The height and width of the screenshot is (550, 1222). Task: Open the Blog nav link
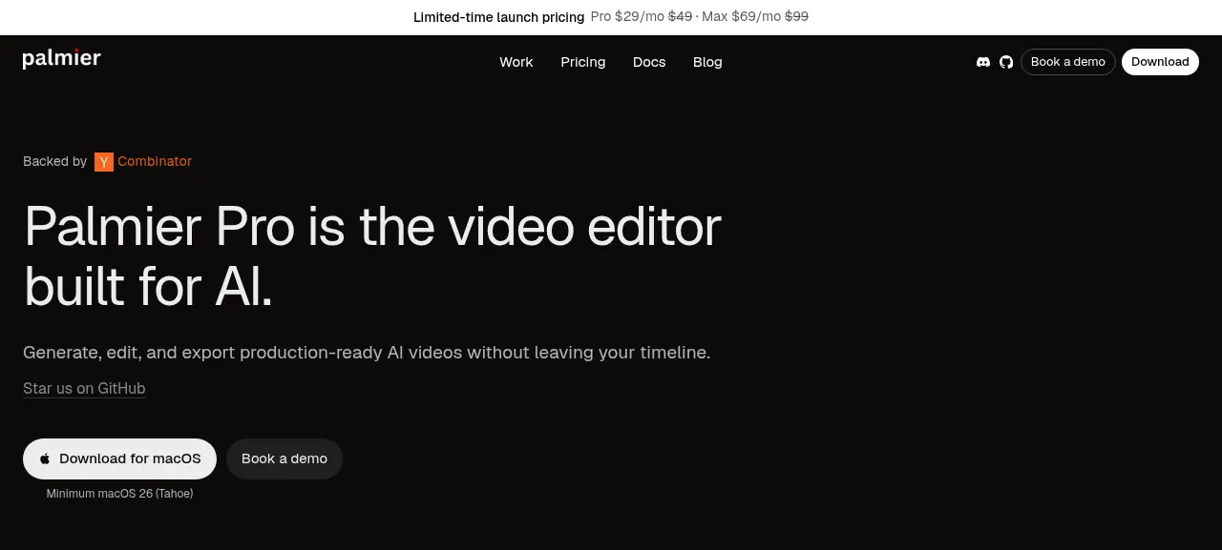pos(707,62)
